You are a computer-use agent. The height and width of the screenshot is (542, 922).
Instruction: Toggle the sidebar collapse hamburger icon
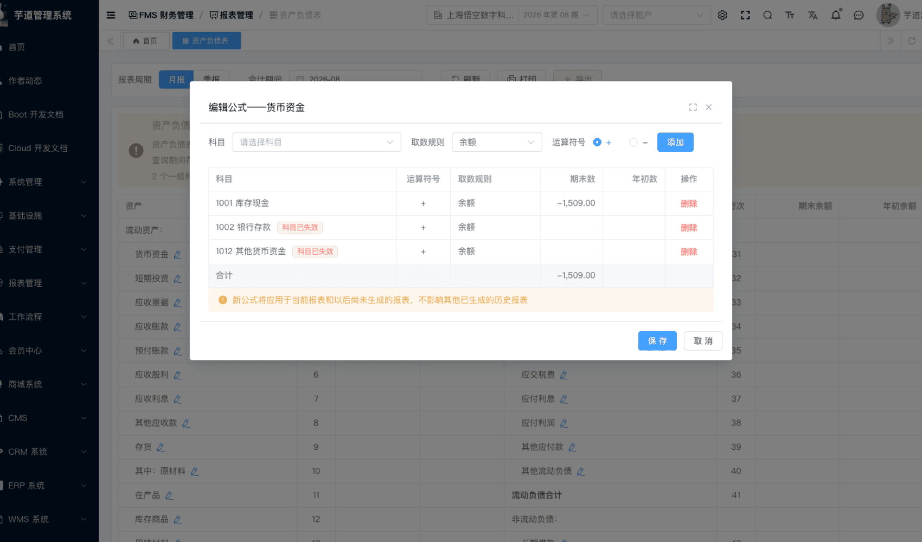click(x=111, y=15)
